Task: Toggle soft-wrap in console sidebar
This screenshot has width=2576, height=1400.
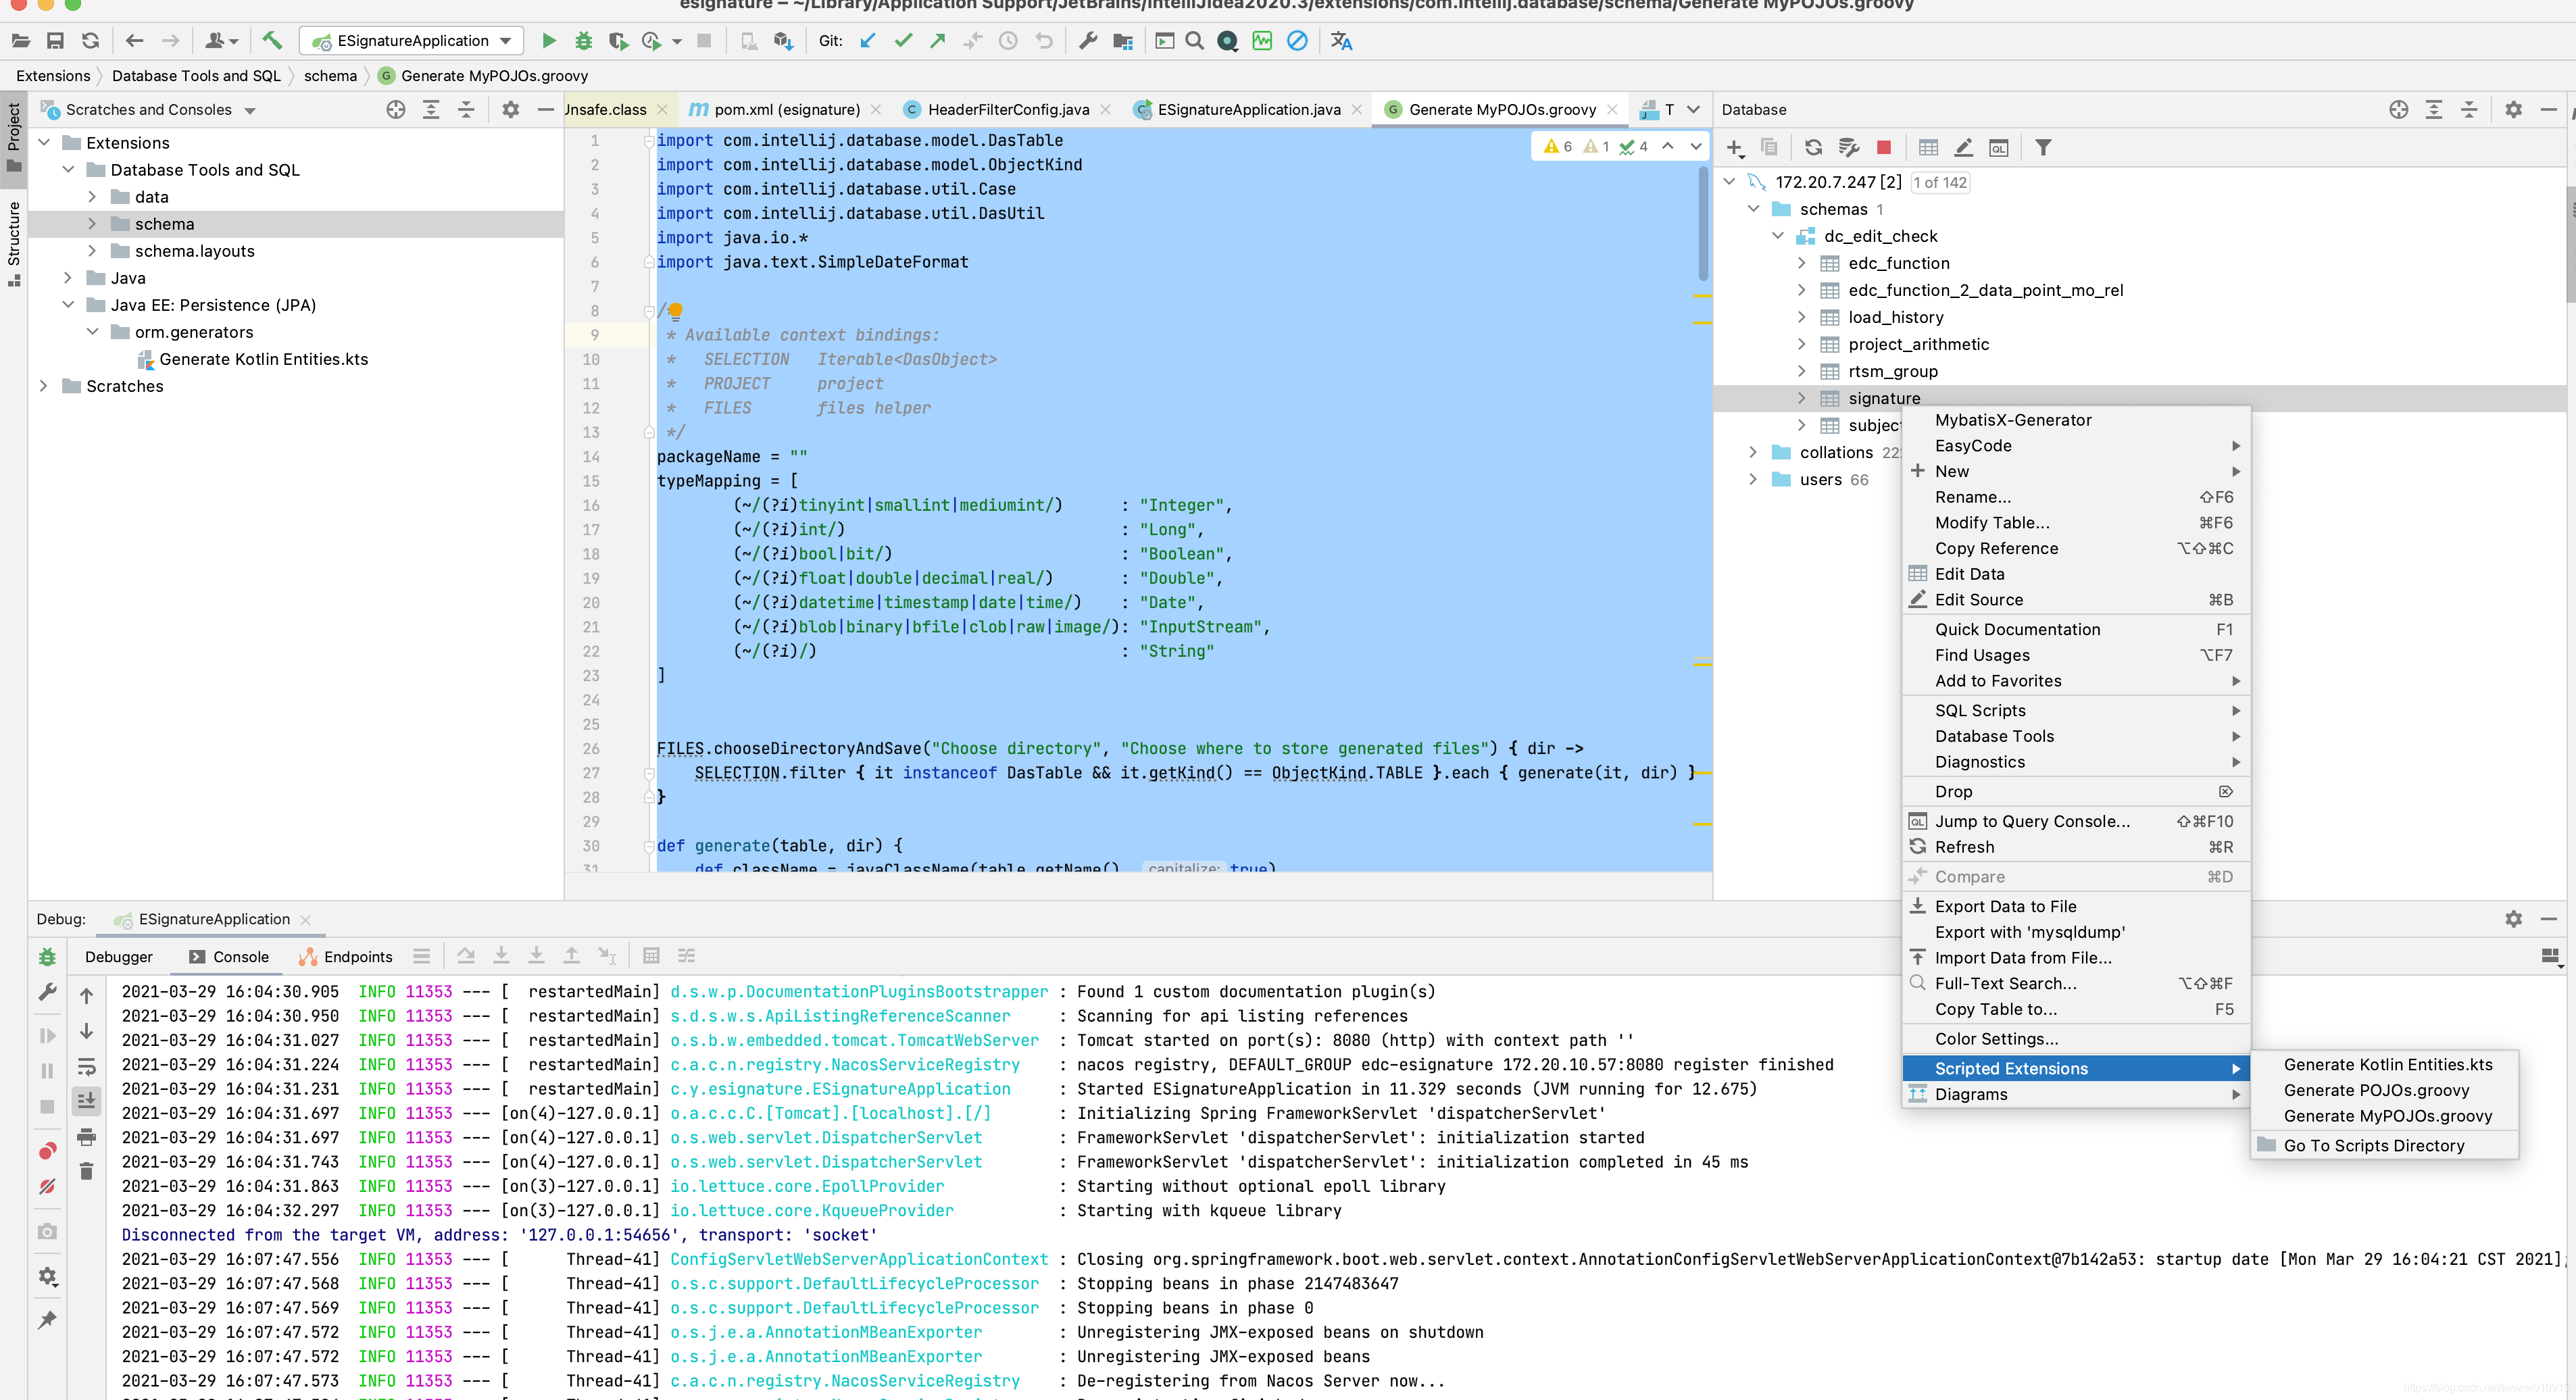Action: 87,1066
